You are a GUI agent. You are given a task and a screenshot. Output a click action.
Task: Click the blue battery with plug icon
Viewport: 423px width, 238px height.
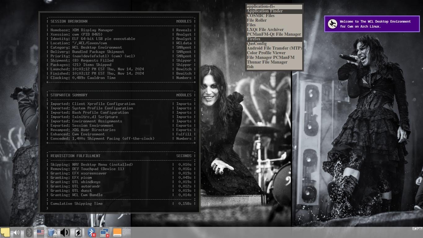click(52, 232)
